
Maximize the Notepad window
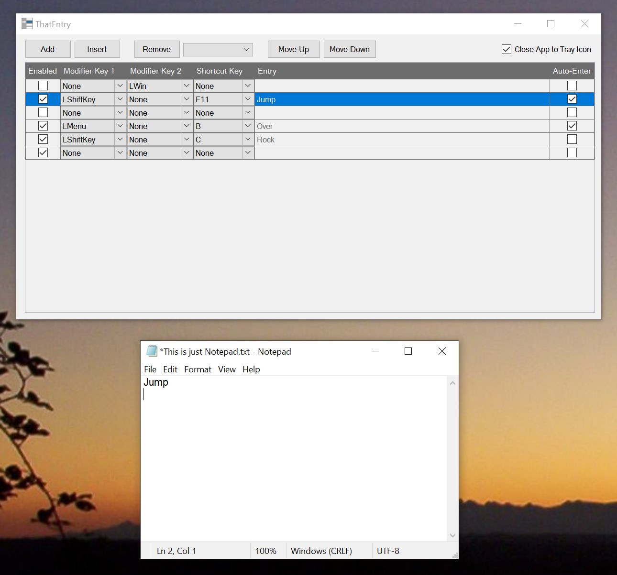(x=408, y=351)
